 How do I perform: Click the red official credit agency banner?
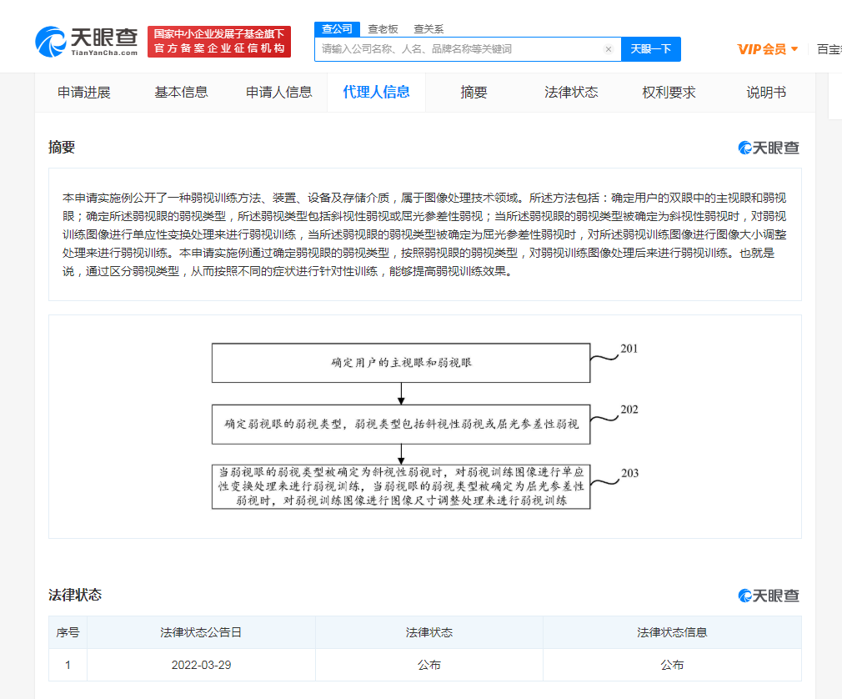pos(219,42)
